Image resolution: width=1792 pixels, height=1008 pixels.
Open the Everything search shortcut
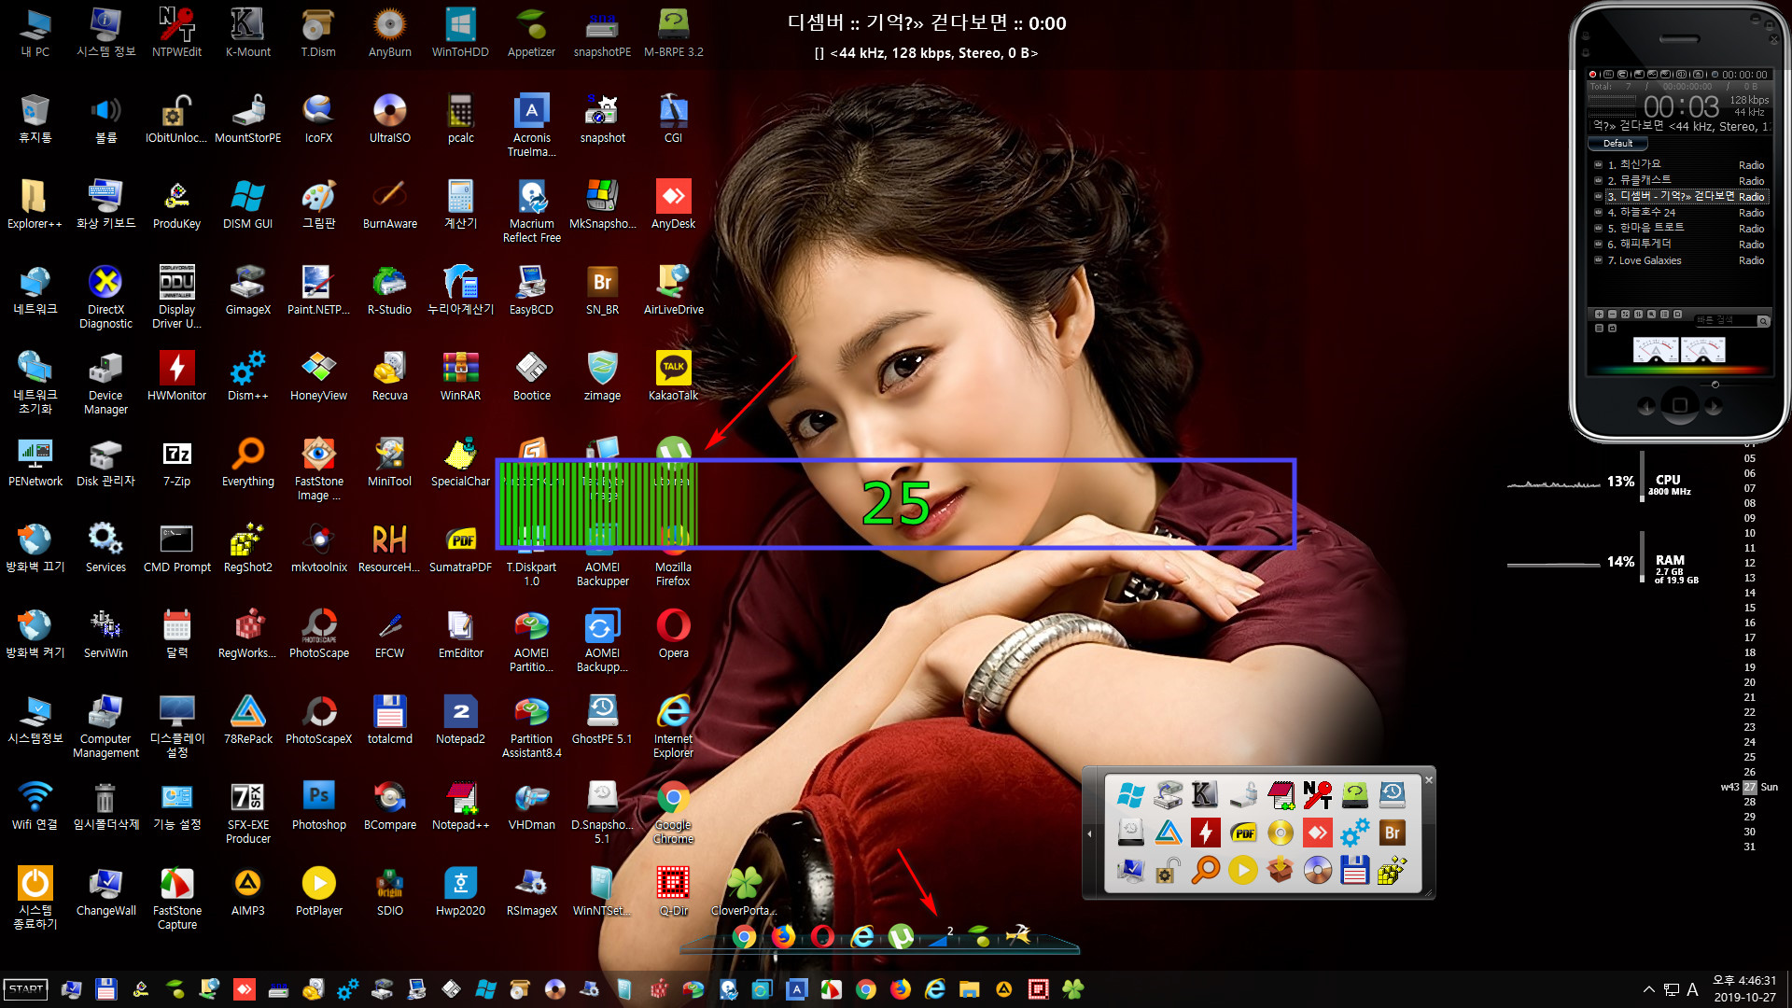pos(247,462)
